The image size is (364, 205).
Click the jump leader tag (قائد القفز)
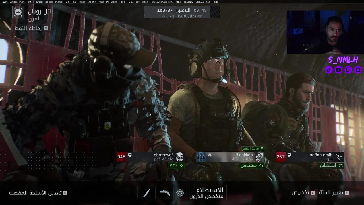(253, 149)
